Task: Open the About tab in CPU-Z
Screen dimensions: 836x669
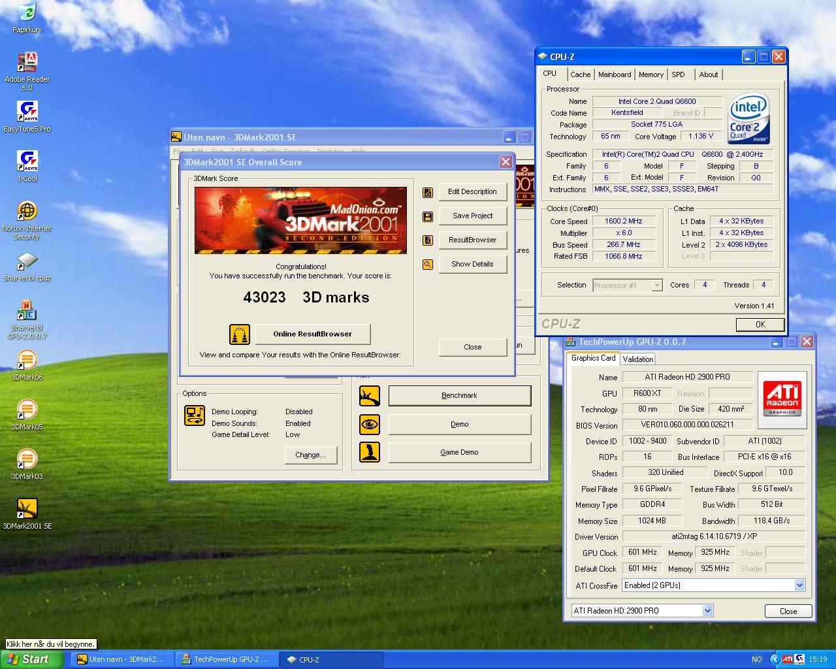Action: 709,74
